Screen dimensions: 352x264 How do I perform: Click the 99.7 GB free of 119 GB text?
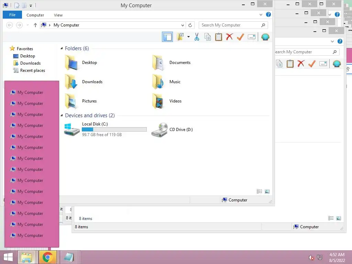(102, 135)
